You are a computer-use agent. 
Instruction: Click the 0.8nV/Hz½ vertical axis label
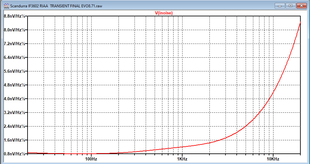[14, 154]
